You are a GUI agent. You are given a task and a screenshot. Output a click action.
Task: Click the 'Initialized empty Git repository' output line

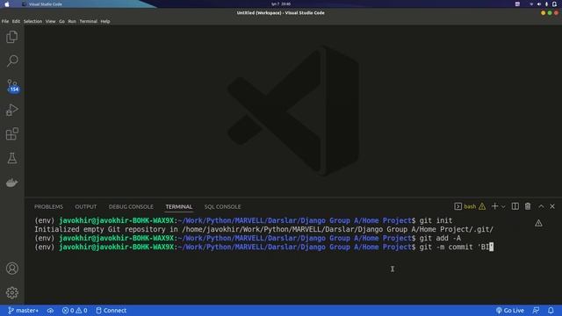[x=263, y=229]
